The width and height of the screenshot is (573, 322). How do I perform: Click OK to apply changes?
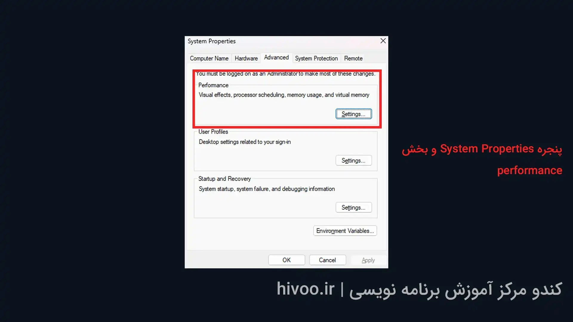(286, 260)
